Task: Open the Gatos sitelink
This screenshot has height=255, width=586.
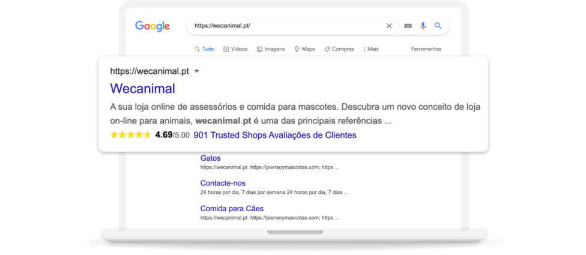Action: click(x=210, y=158)
